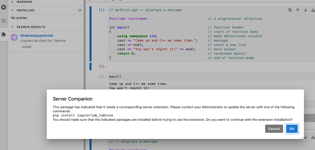Click the Tabnine extension logo
This screenshot has height=150, width=315.
(14, 37)
